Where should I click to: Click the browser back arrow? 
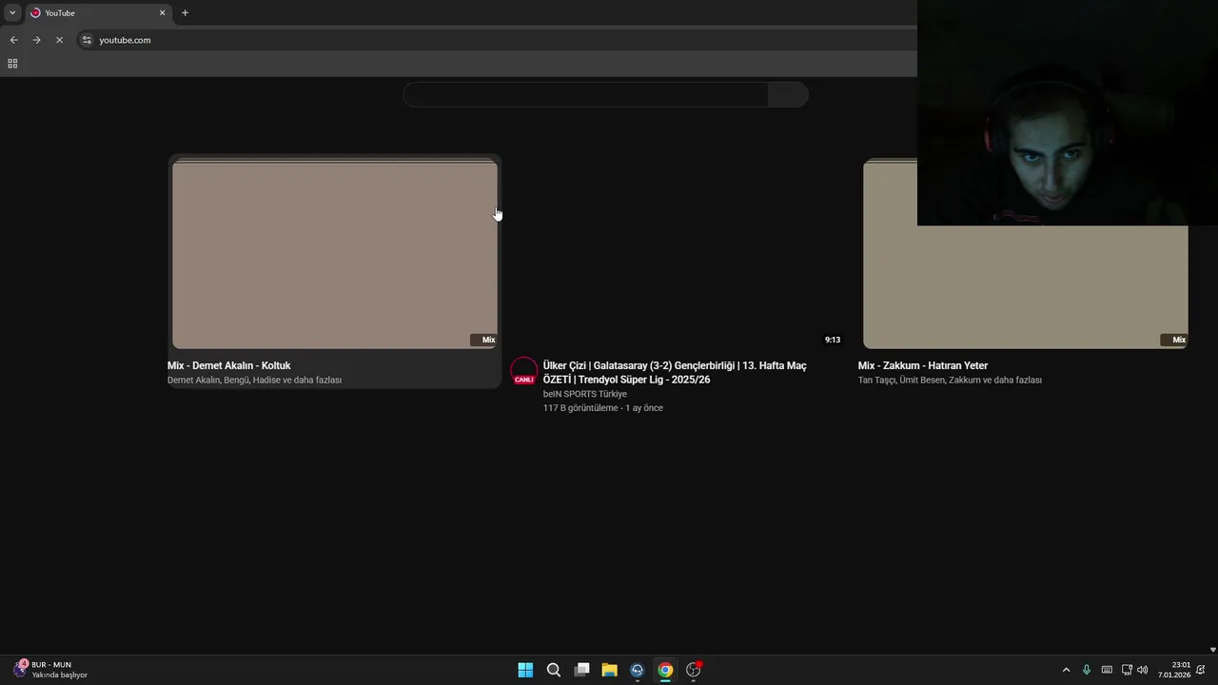click(x=13, y=40)
